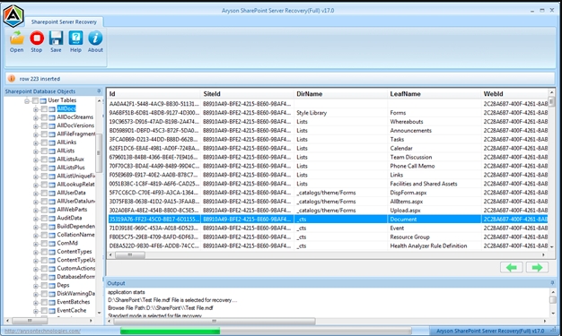
Task: Pin the Output panel
Action: pyautogui.click(x=552, y=283)
